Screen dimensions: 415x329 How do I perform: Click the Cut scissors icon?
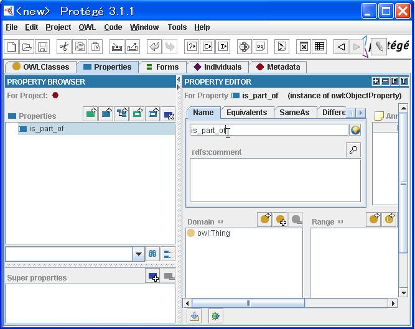64,47
